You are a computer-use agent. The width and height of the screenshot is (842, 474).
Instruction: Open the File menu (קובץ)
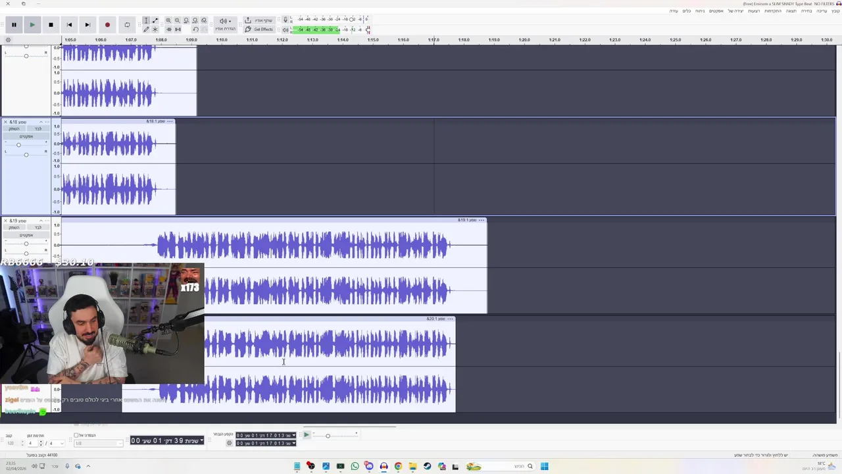(836, 11)
